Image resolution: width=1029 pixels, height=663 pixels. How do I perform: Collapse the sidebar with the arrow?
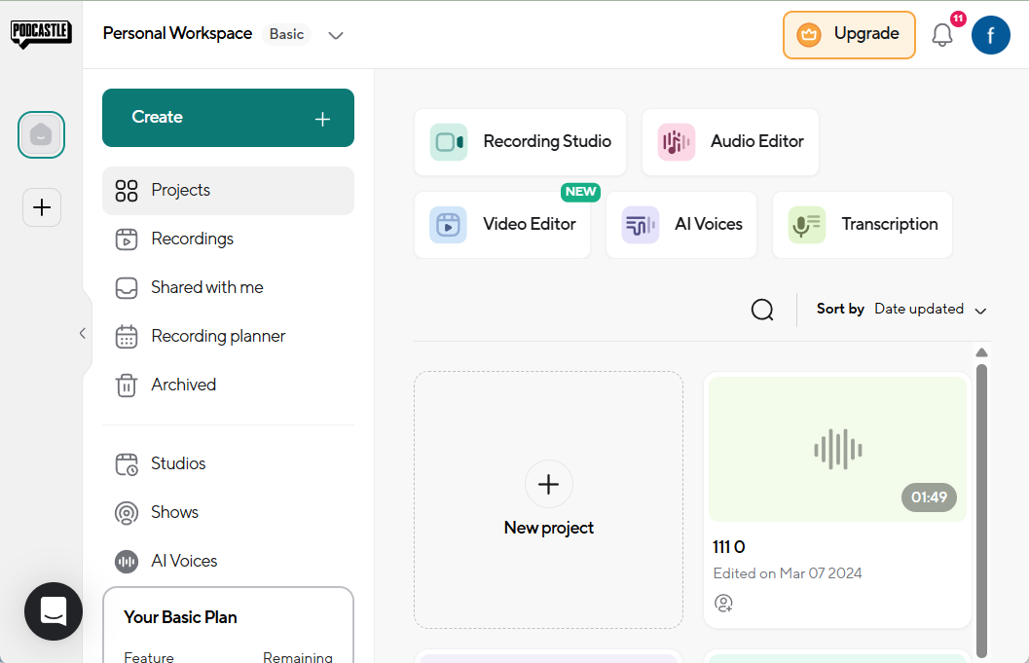point(82,334)
